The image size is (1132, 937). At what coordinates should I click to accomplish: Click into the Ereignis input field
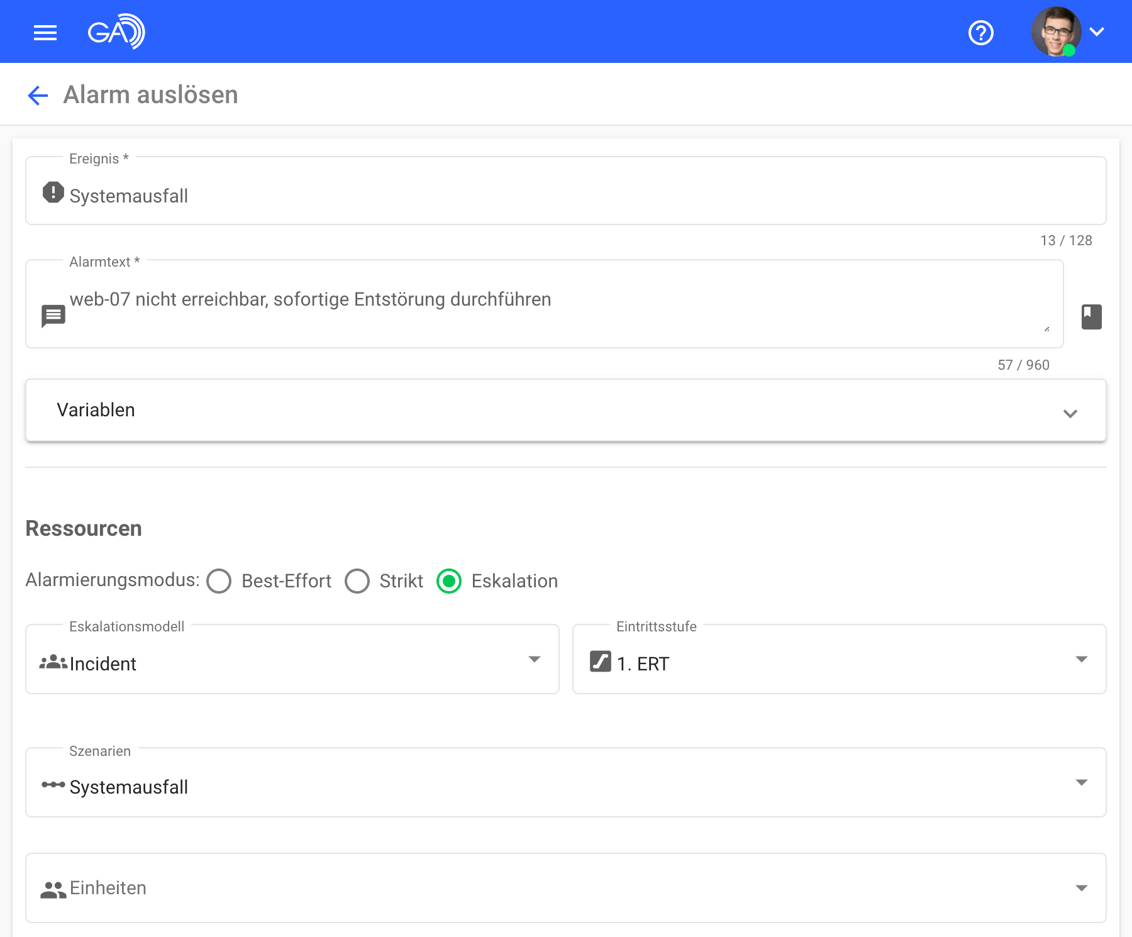pos(566,196)
